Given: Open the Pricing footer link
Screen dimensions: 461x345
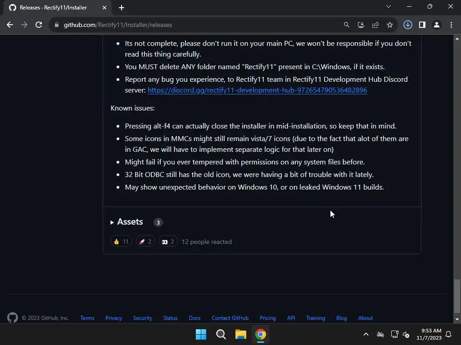Looking at the screenshot, I should pyautogui.click(x=267, y=318).
